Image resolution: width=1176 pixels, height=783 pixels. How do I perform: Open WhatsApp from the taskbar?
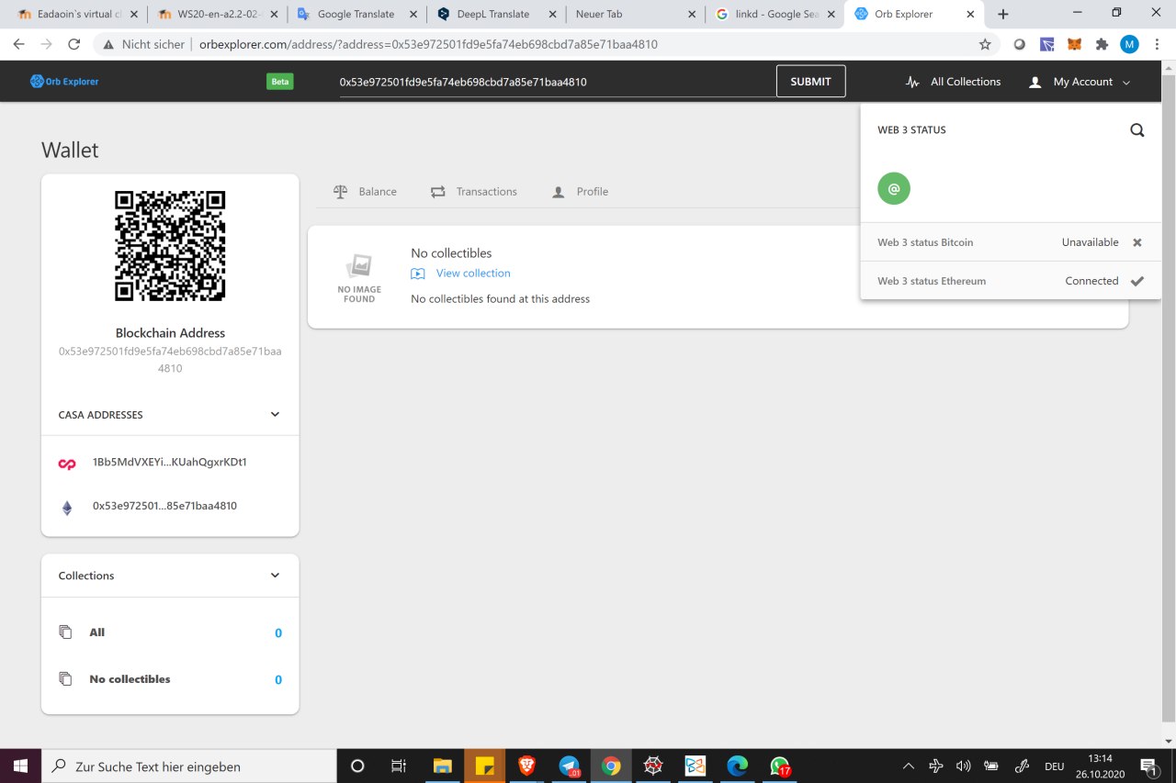click(780, 766)
